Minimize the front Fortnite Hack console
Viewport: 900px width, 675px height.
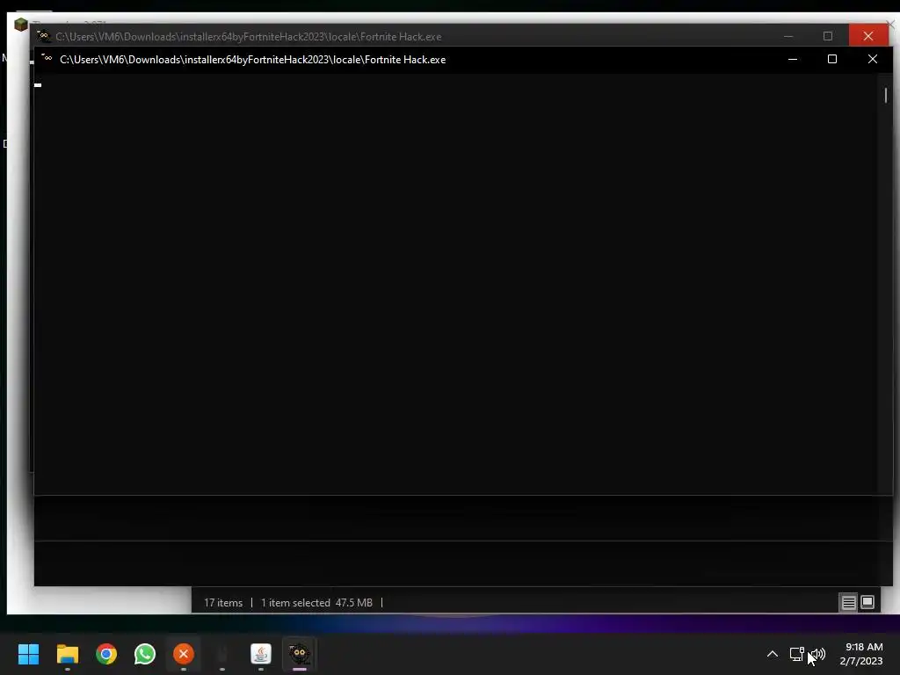coord(793,59)
